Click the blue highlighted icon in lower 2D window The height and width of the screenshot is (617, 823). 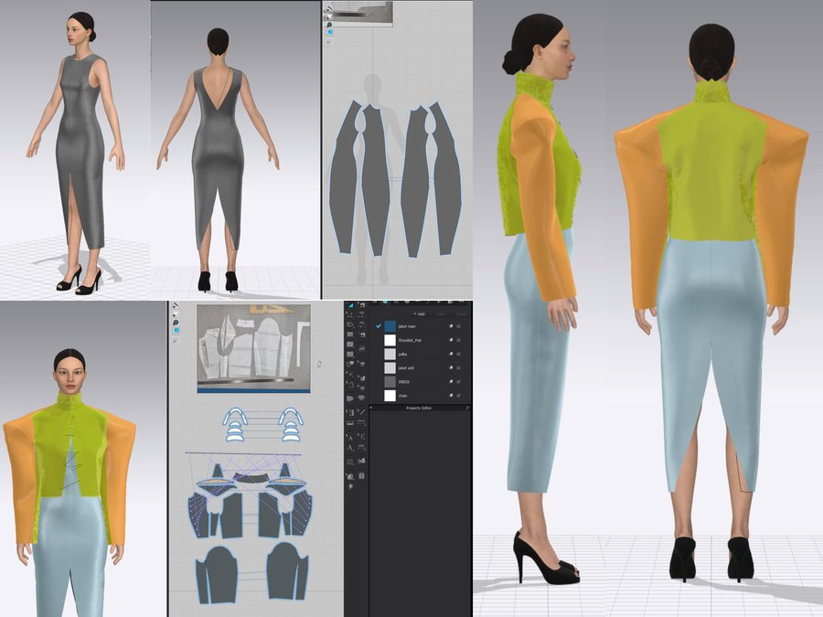[x=175, y=331]
